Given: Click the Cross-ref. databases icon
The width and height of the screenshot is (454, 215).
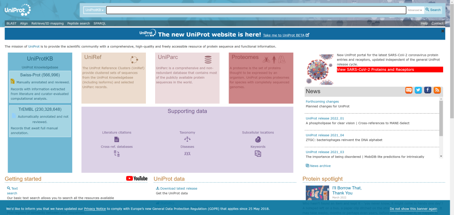Looking at the screenshot, I should (117, 154).
